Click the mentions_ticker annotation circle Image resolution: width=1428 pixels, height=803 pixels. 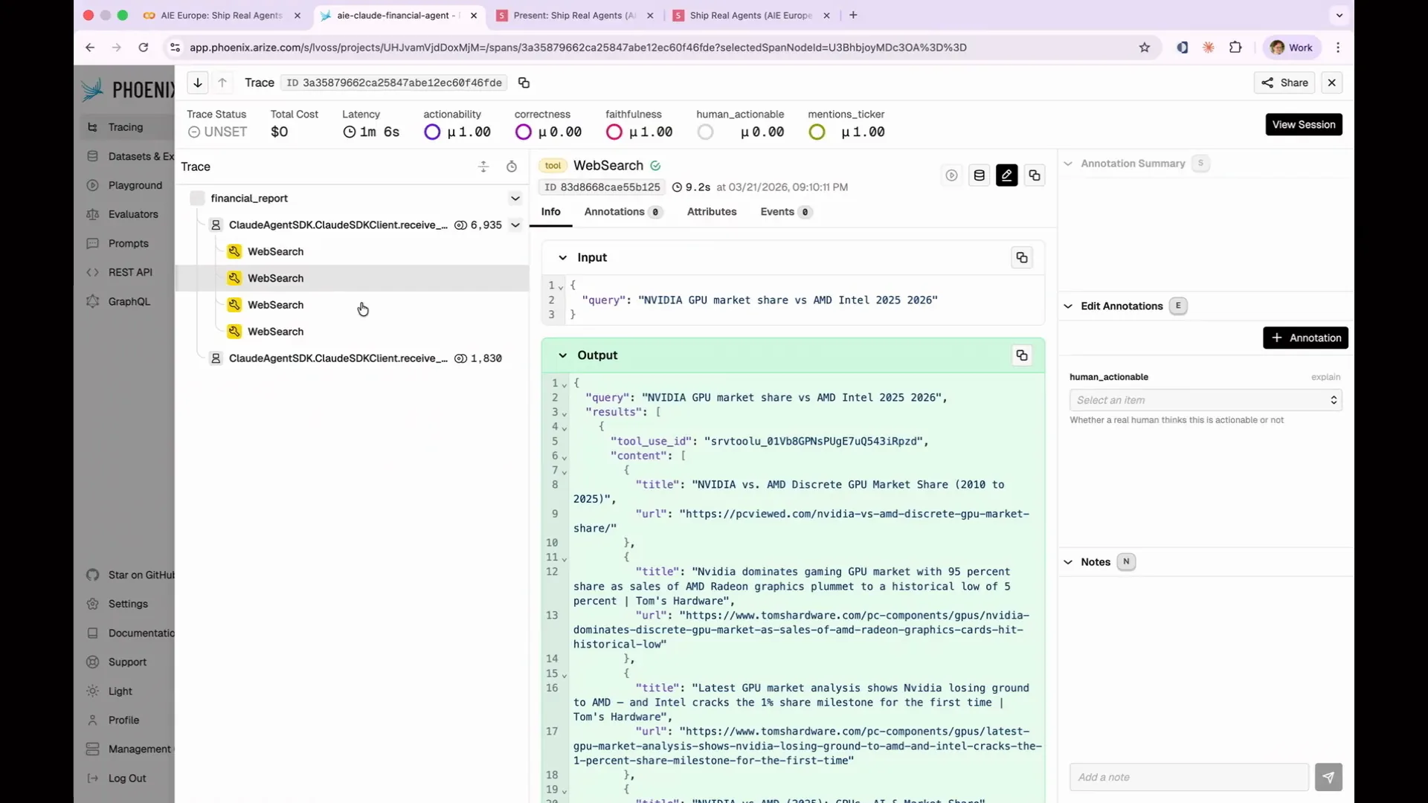[x=817, y=132]
